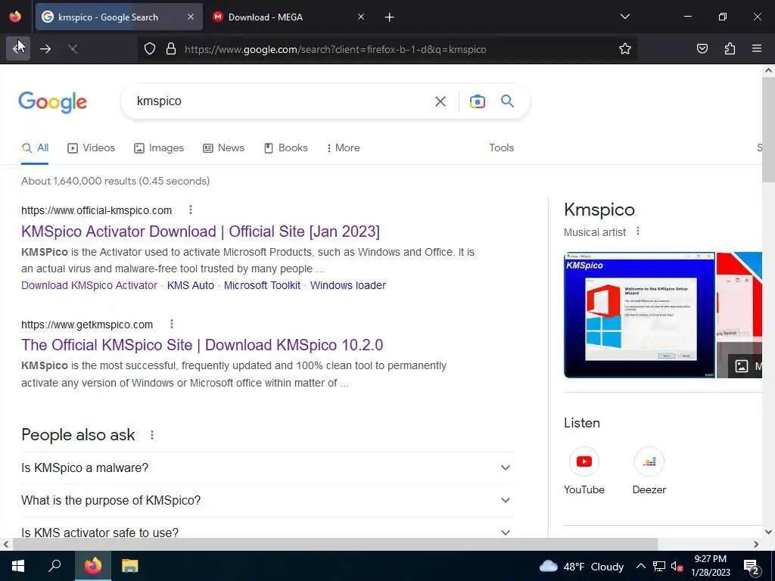Open the KMSpico setup wizard thumbnail

(639, 315)
